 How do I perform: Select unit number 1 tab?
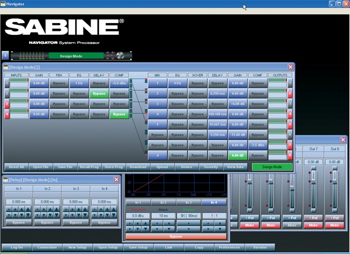5,56
